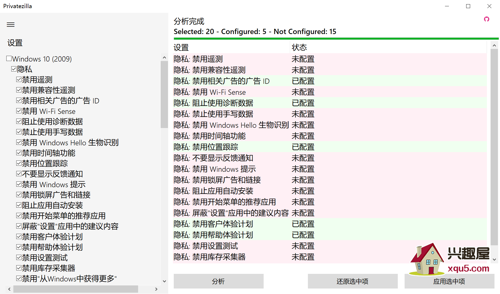Toggle 禁用时间轴功能 checkbox
This screenshot has width=500, height=294.
coord(19,153)
